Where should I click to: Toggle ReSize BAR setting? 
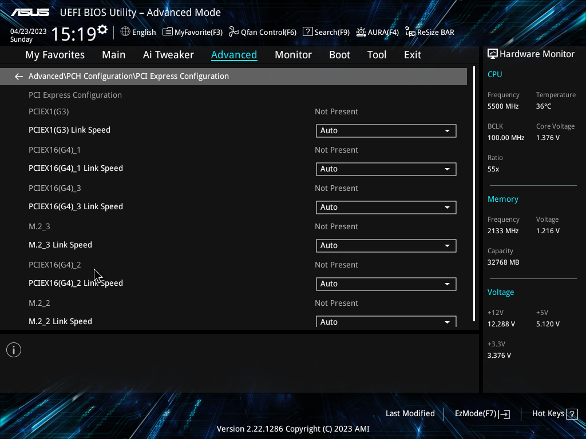click(430, 32)
